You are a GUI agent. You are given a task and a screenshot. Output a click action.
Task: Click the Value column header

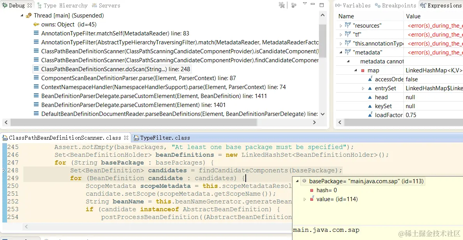tap(413, 16)
